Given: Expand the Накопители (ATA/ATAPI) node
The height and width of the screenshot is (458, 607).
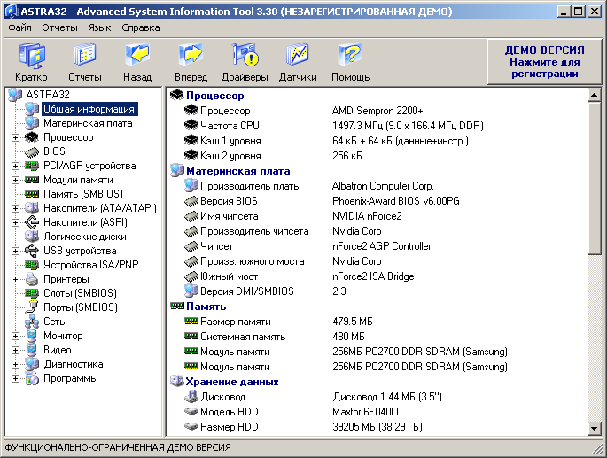Looking at the screenshot, I should (x=15, y=209).
